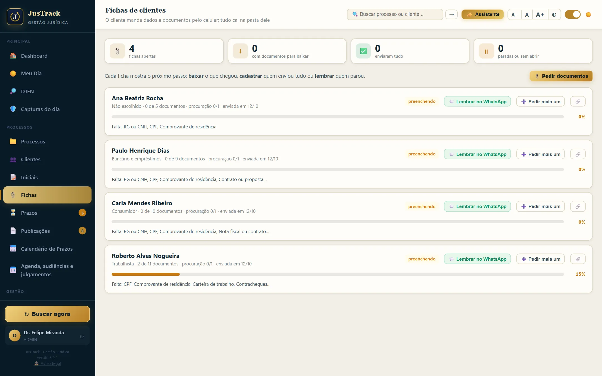602x376 pixels.
Task: Select Fichas in the sidebar
Action: click(x=47, y=195)
